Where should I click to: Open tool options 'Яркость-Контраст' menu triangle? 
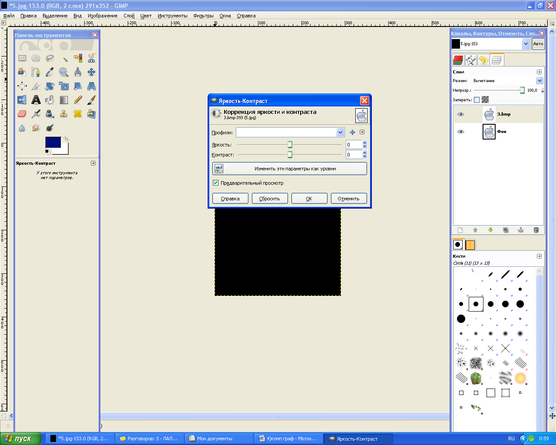coord(93,163)
